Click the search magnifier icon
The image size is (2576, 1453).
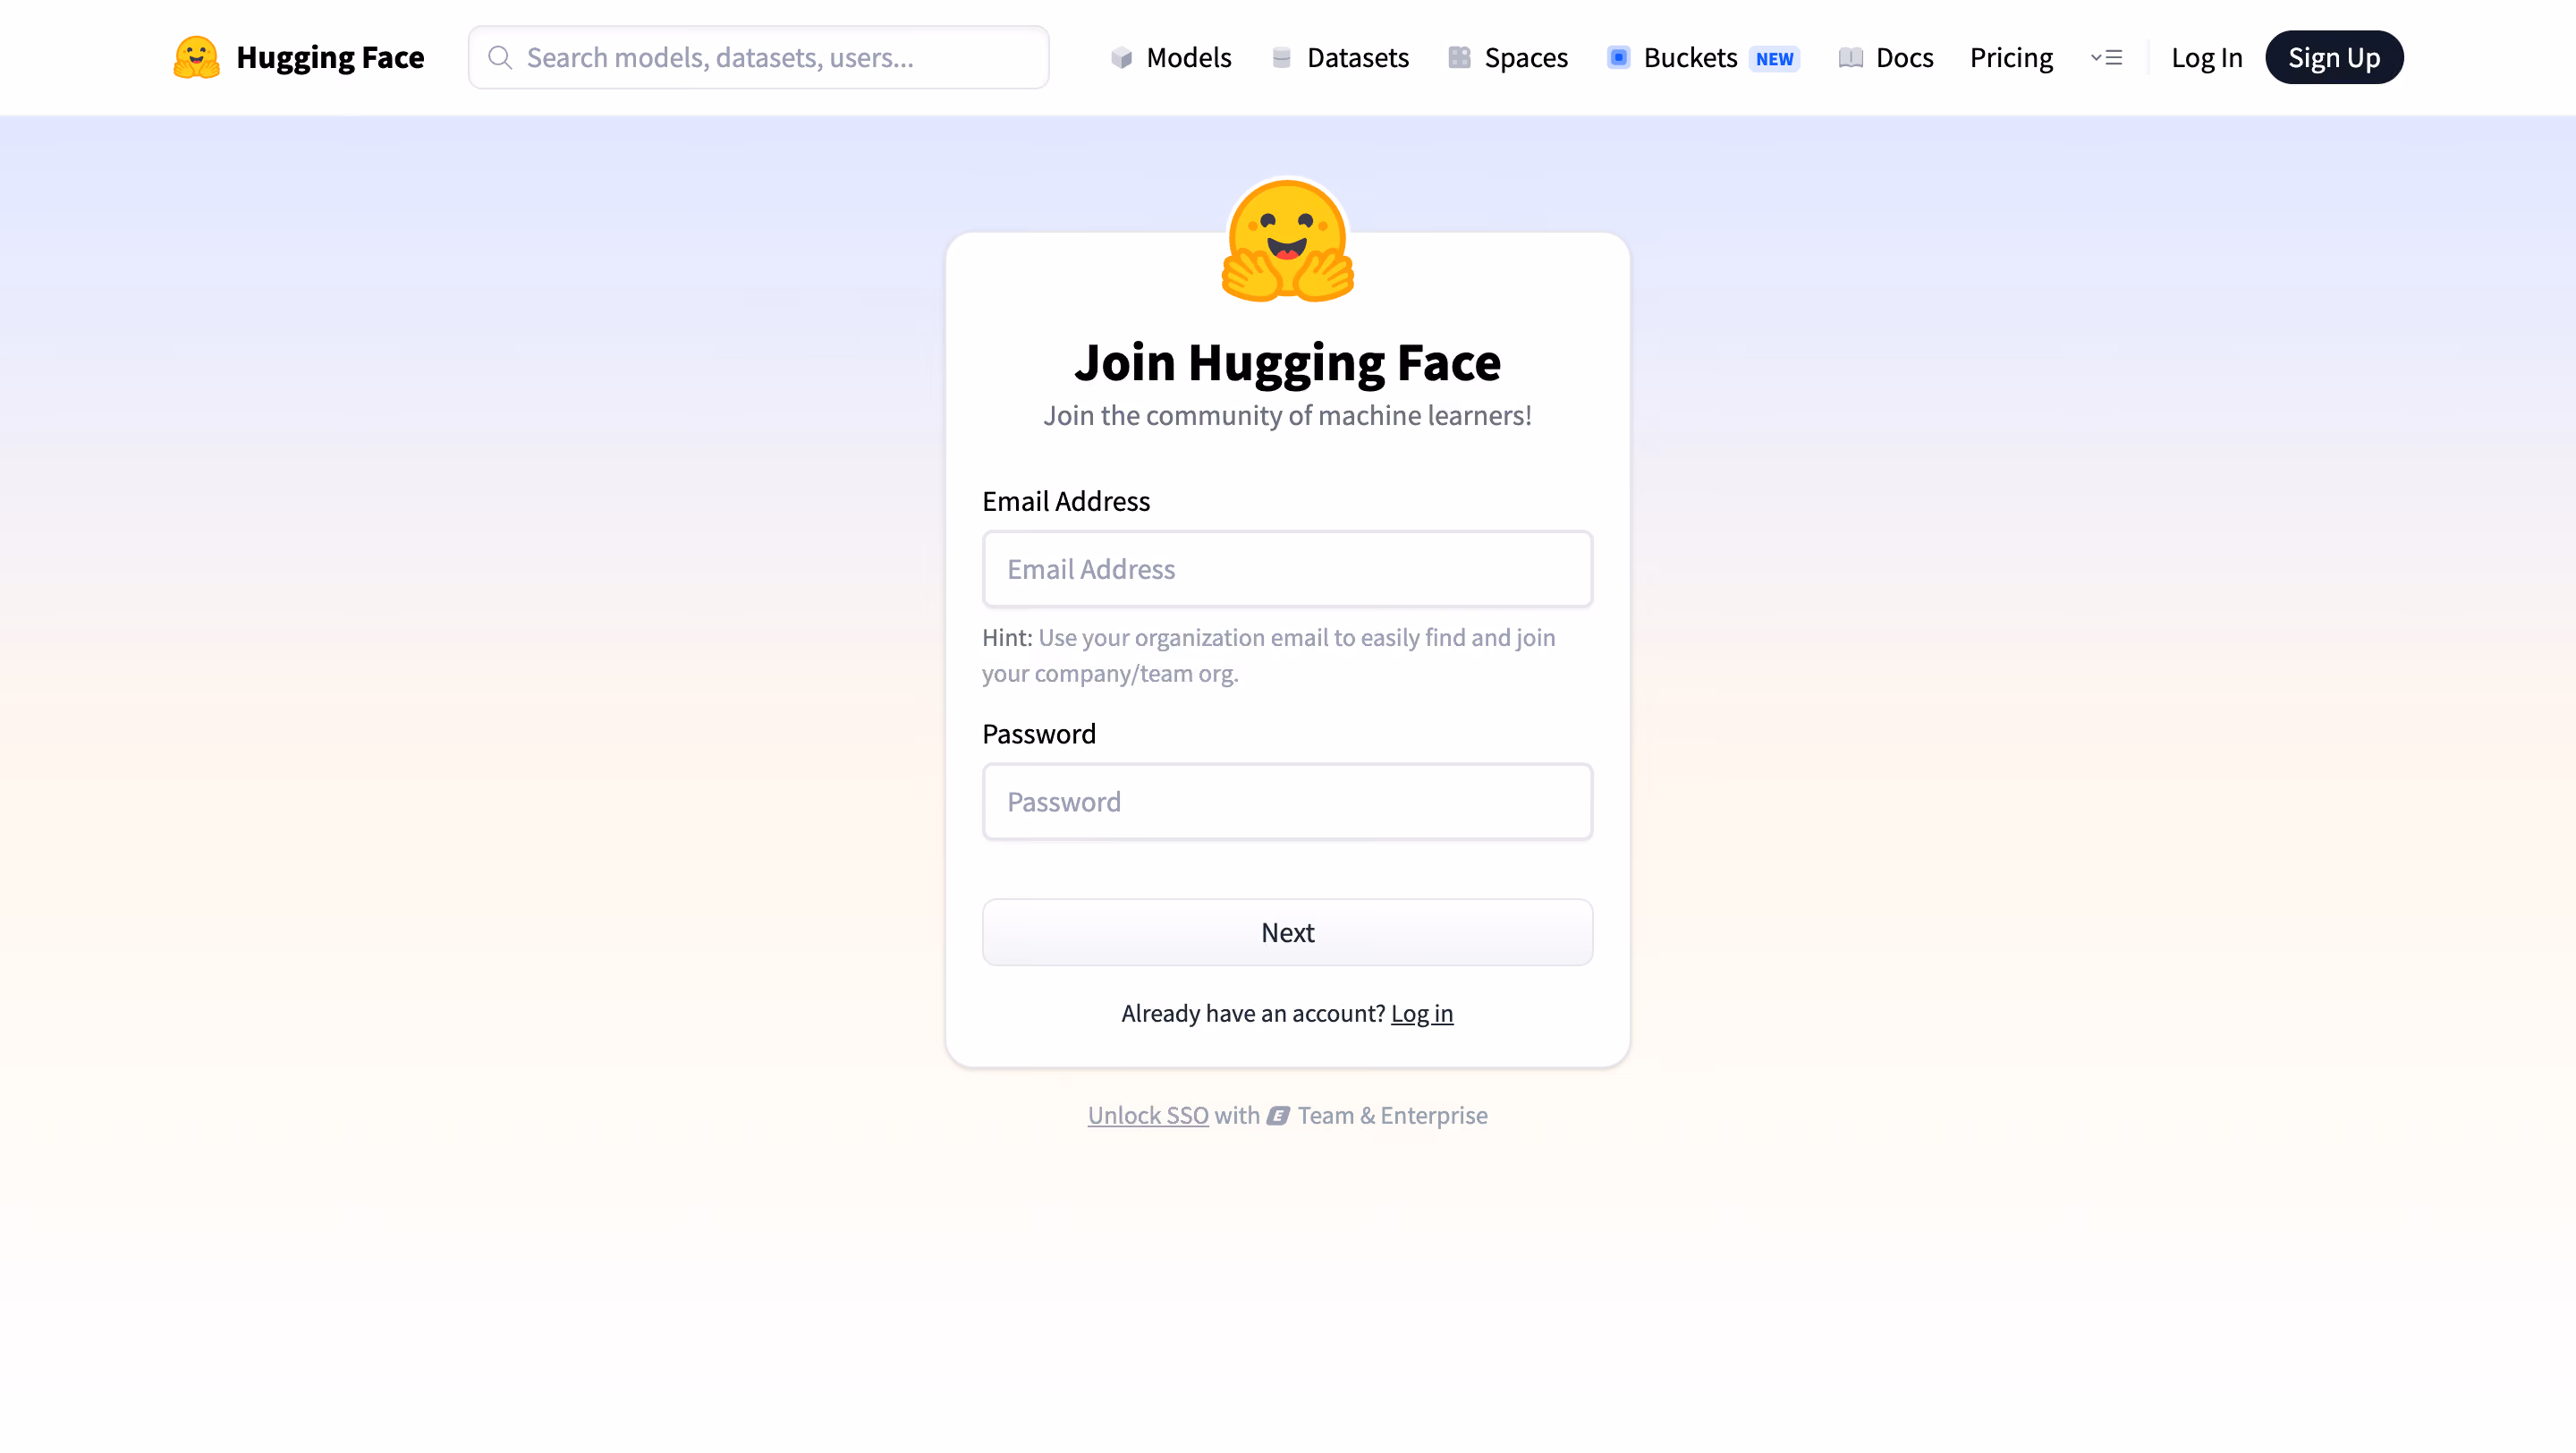tap(500, 57)
